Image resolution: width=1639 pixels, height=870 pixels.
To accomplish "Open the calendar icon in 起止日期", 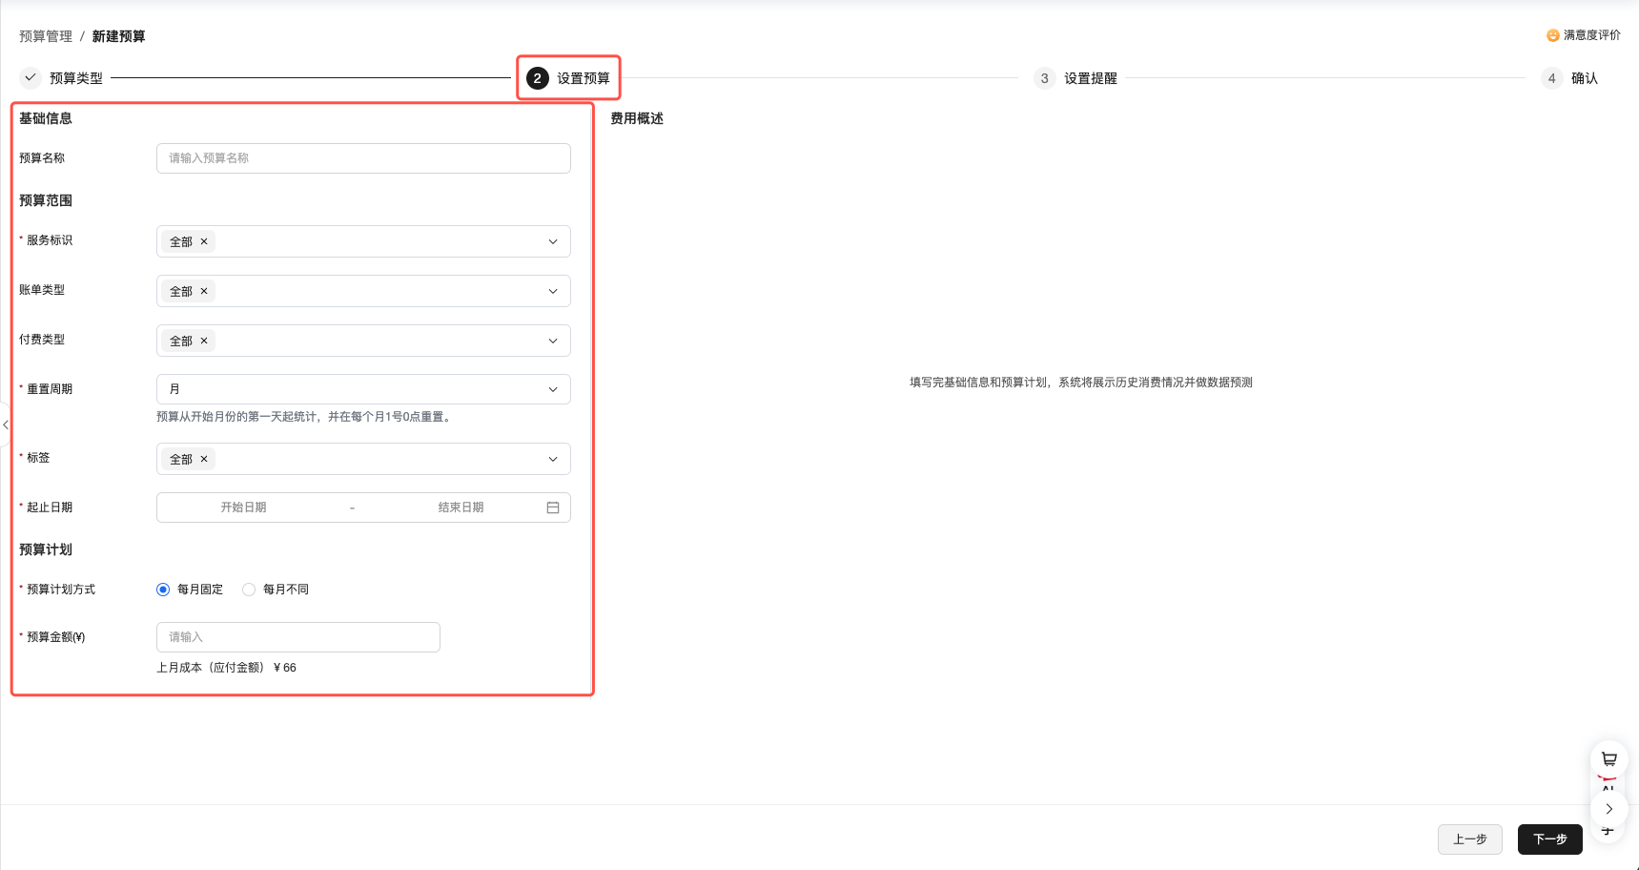I will click(553, 507).
